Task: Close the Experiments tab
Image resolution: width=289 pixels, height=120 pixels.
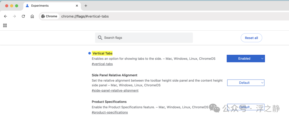Action: [77, 6]
